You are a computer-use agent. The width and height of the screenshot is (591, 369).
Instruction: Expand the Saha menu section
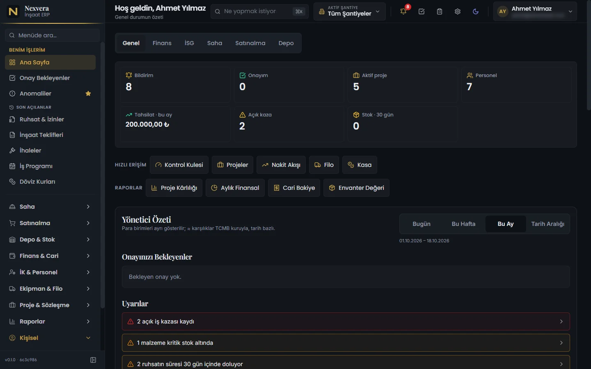tap(50, 207)
